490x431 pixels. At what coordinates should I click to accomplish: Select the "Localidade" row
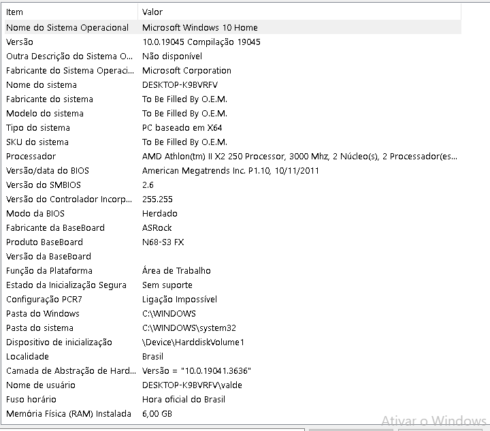233,357
